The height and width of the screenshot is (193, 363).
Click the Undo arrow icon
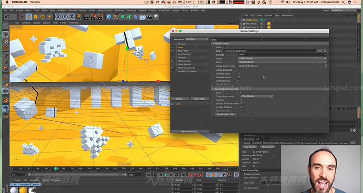[x=7, y=17]
